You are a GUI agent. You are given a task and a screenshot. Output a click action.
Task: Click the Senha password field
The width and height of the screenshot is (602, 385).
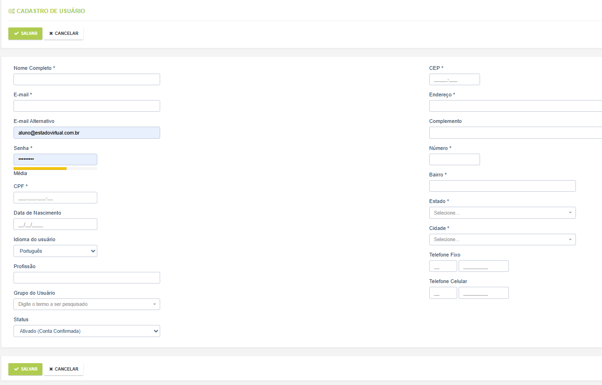(55, 160)
